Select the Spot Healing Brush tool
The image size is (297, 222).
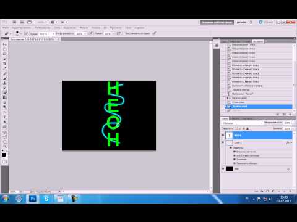tap(4, 74)
